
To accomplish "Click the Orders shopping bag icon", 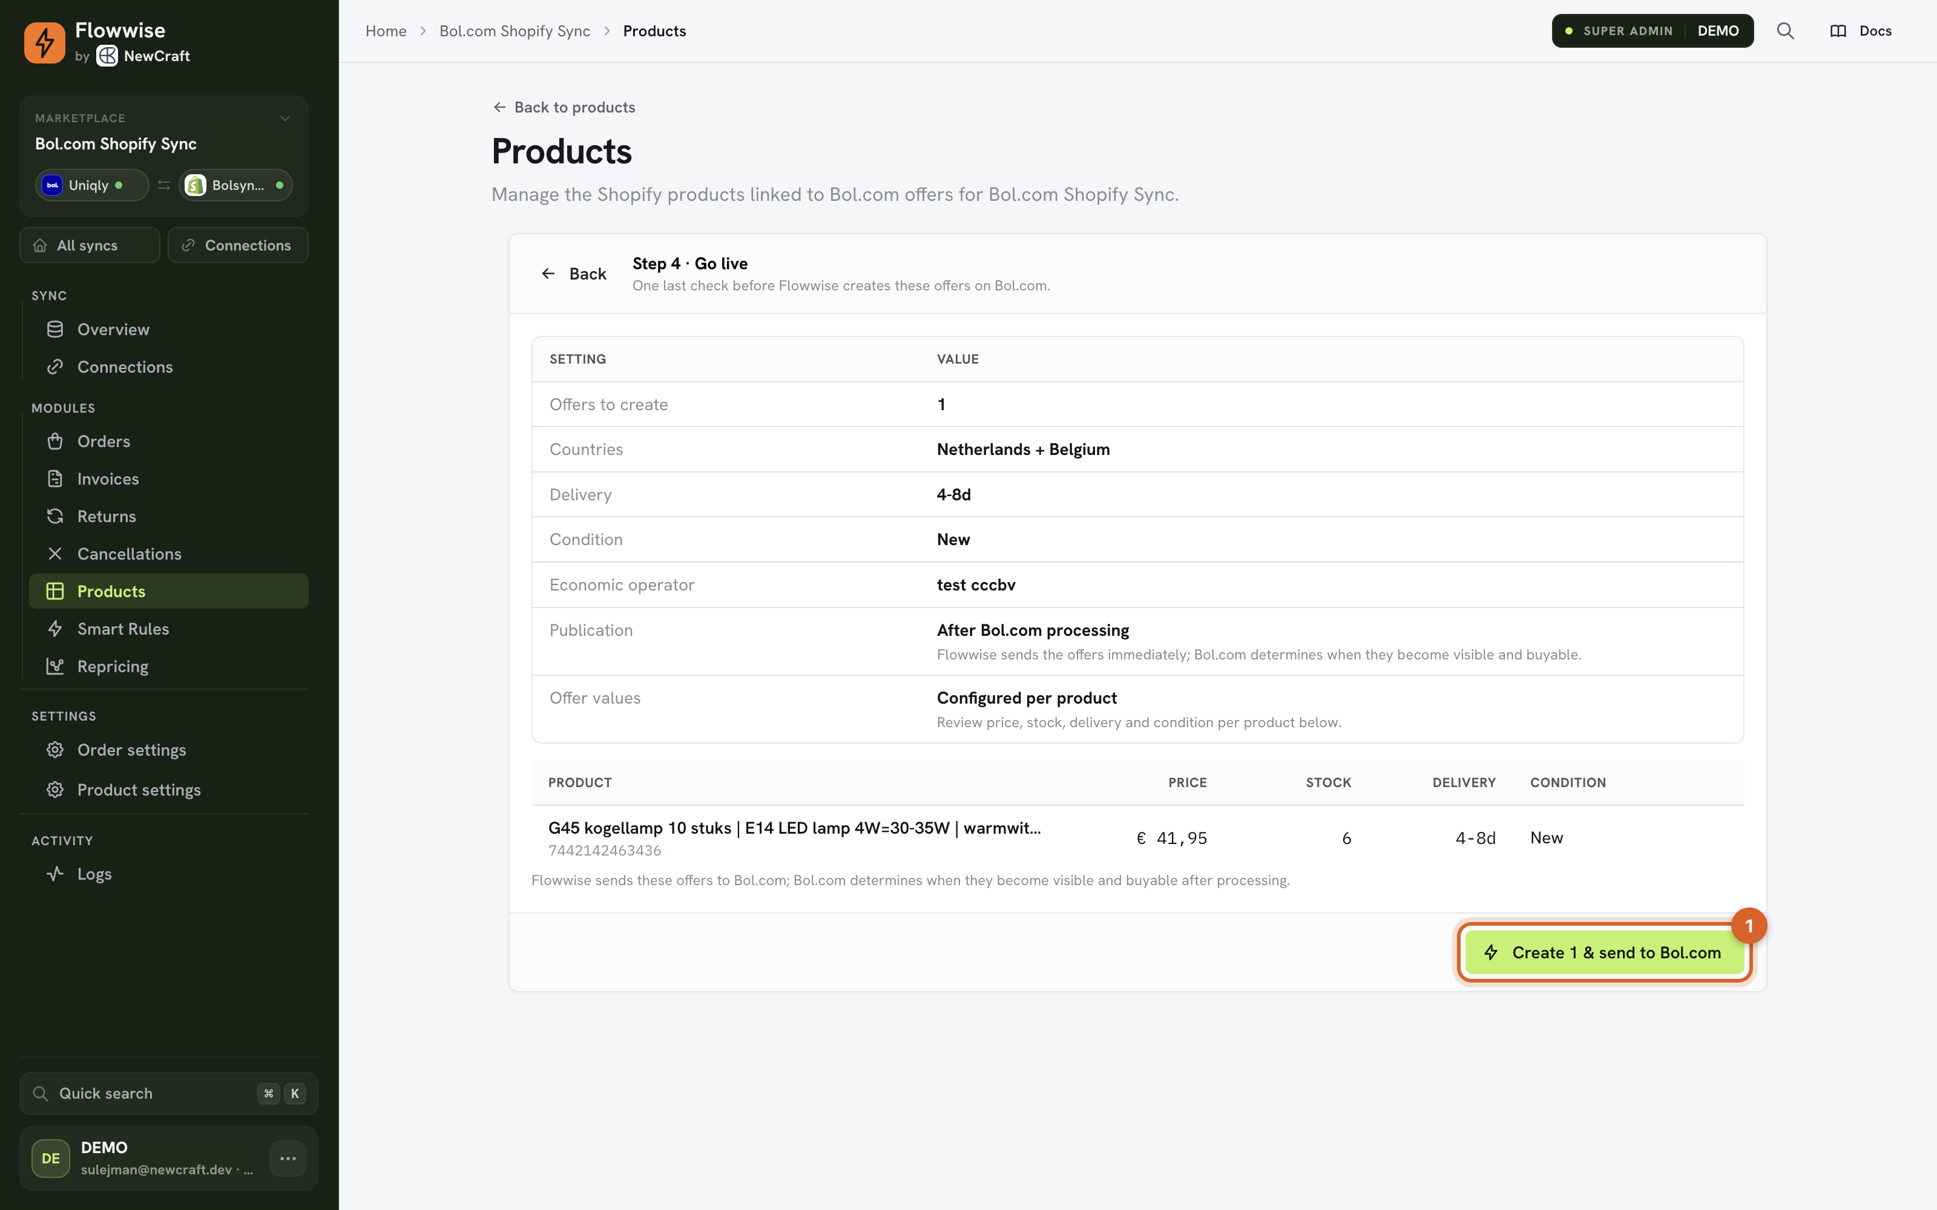I will click(x=55, y=441).
